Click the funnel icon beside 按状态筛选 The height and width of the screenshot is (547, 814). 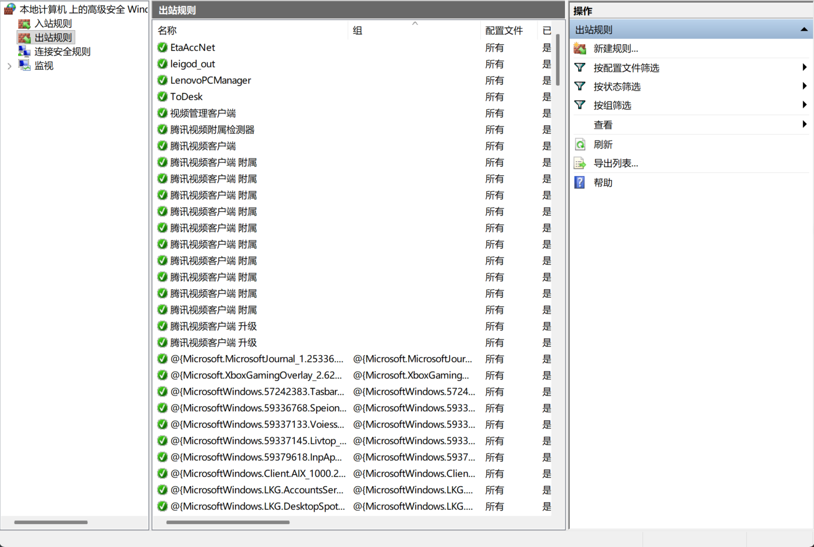click(x=580, y=86)
